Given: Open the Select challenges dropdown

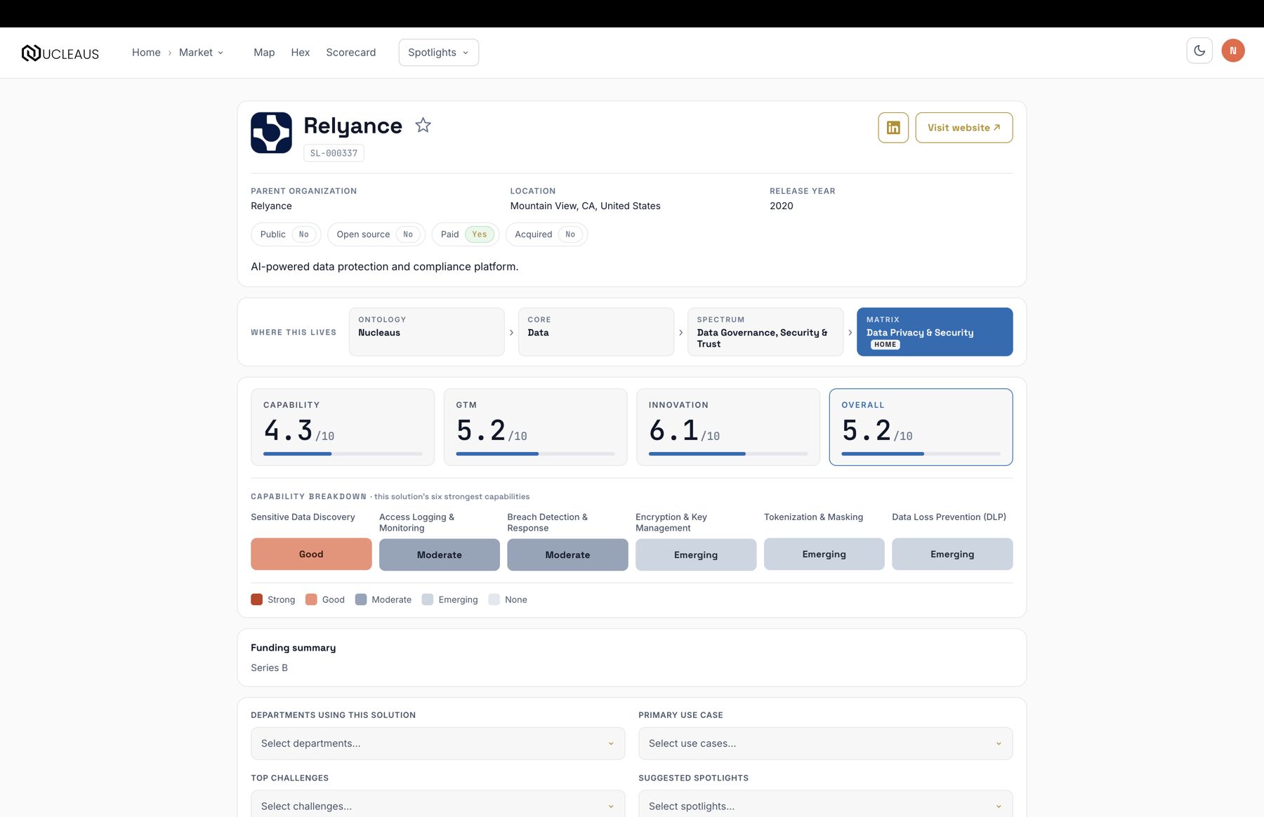Looking at the screenshot, I should [437, 806].
